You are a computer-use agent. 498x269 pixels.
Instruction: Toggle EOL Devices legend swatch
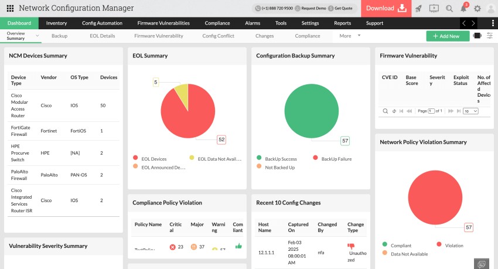click(135, 158)
